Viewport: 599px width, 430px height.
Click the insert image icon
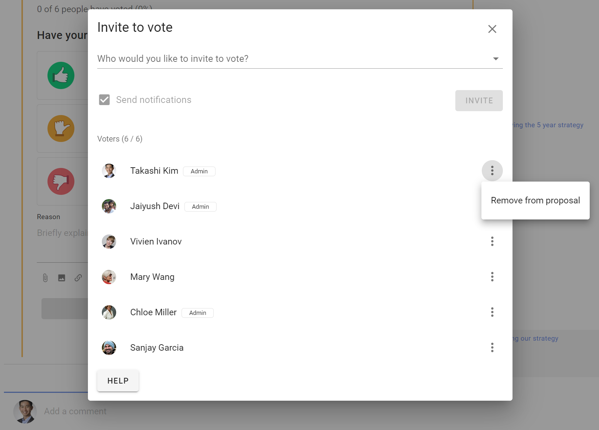point(61,278)
